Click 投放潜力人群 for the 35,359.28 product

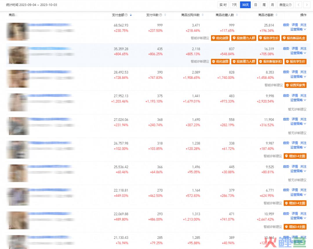pyautogui.click(x=244, y=61)
